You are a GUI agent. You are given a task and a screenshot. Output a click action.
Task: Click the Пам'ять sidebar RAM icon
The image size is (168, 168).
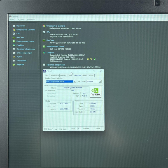[14, 38]
